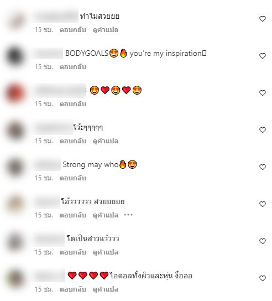Heart the "Strong may who" comment

pyautogui.click(x=263, y=167)
